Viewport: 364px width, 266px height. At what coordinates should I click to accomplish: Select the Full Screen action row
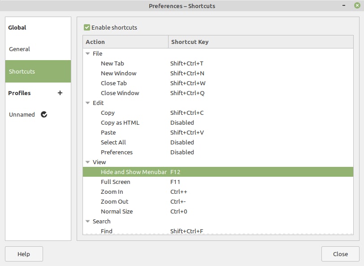[116, 182]
